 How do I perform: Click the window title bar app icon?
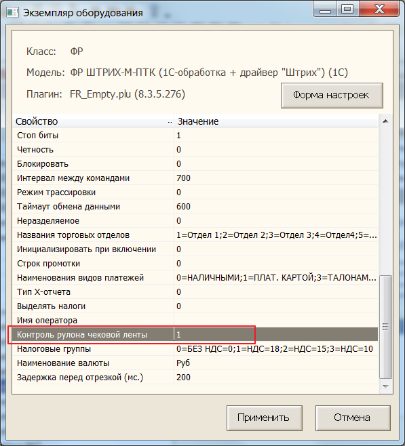[12, 12]
